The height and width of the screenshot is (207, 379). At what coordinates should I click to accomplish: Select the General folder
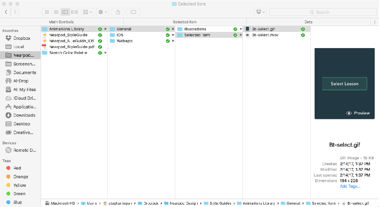(142, 29)
